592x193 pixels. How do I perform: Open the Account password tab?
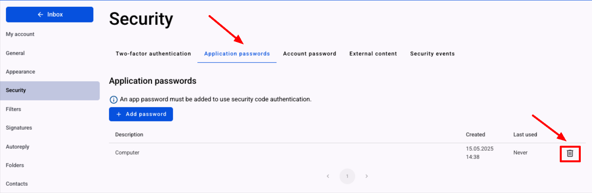(310, 54)
